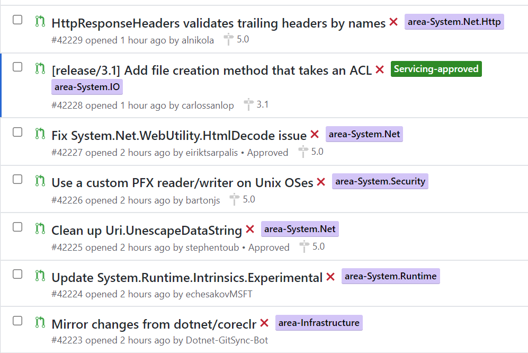Click the pull request icon for Uri.UnescapeDataString
528x353 pixels.
click(x=40, y=228)
